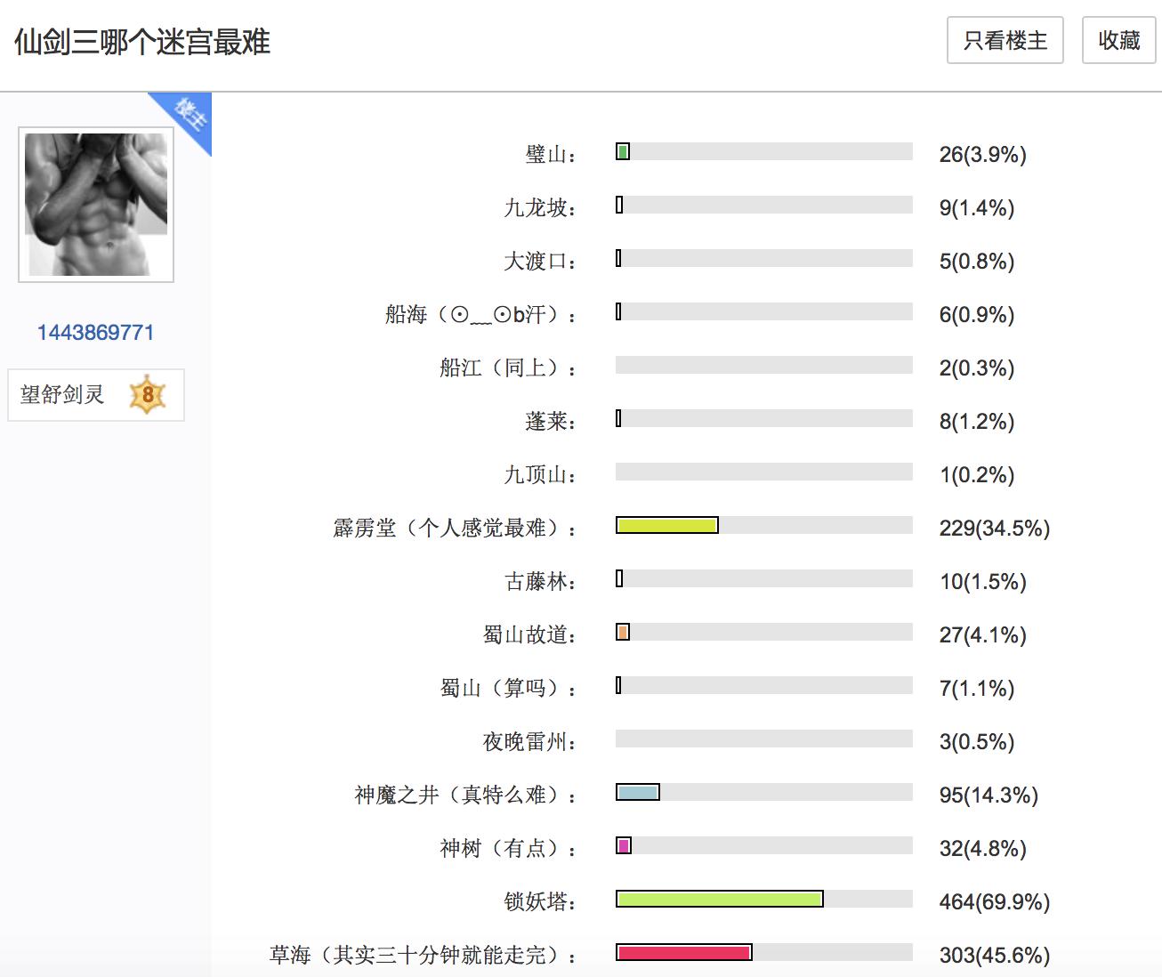Click the level 8 star badge icon
The width and height of the screenshot is (1162, 977).
point(148,395)
